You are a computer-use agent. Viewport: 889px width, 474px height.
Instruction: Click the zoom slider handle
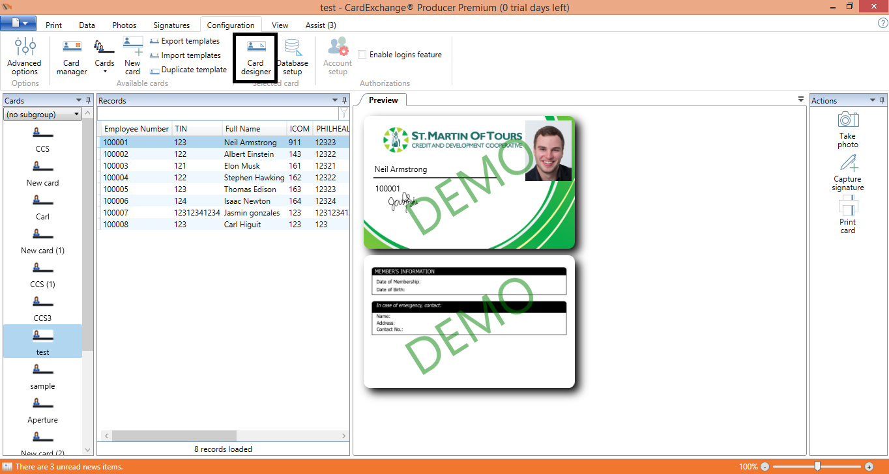point(817,467)
